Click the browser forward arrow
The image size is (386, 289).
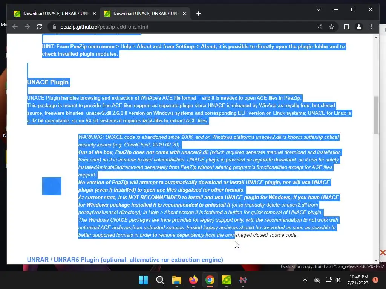pyautogui.click(x=27, y=27)
